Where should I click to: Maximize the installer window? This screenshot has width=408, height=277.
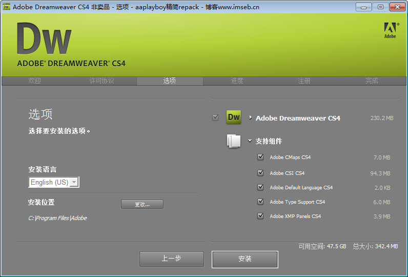click(x=380, y=7)
